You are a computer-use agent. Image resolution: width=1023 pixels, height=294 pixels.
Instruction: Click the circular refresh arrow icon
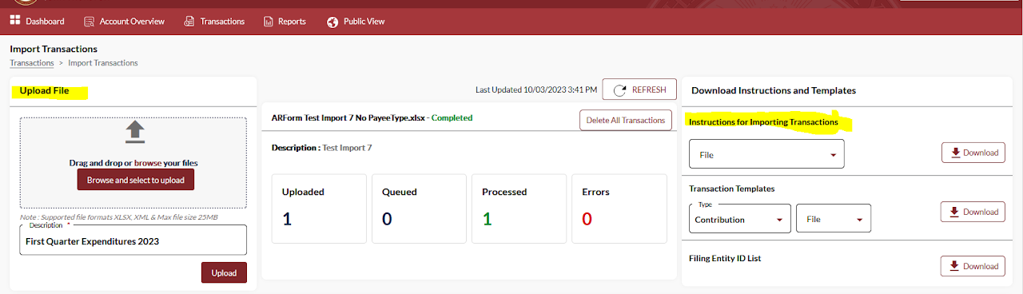coord(619,90)
